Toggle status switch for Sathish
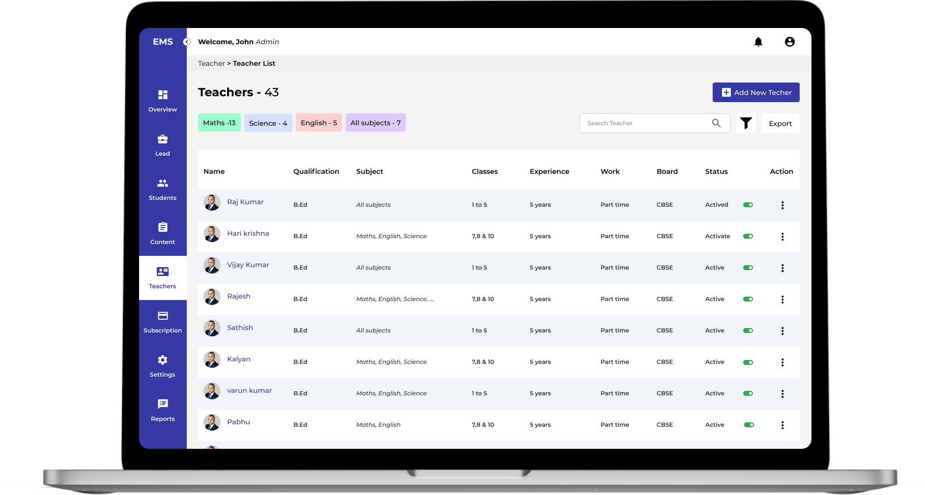Image resolution: width=925 pixels, height=495 pixels. pos(748,330)
